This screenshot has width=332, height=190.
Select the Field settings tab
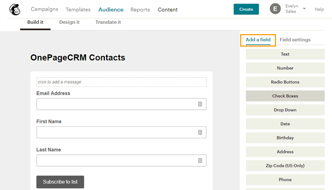[295, 40]
